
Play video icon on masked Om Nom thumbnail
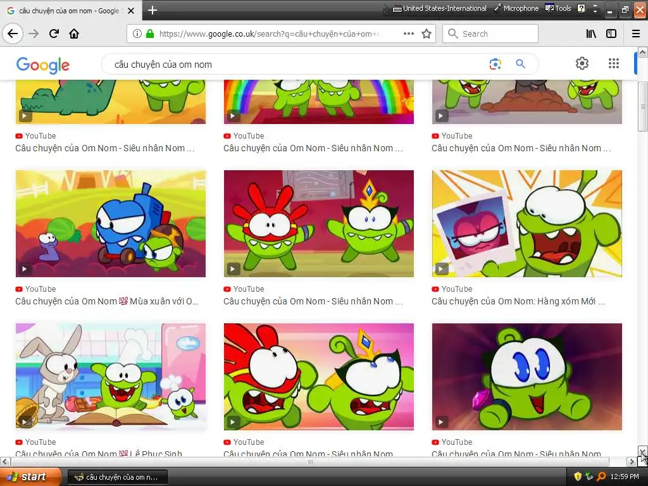point(441,422)
